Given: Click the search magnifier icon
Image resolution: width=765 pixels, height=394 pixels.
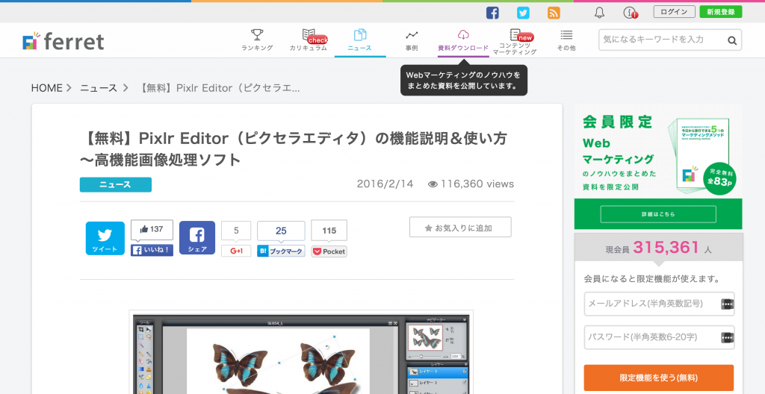Looking at the screenshot, I should (x=732, y=40).
